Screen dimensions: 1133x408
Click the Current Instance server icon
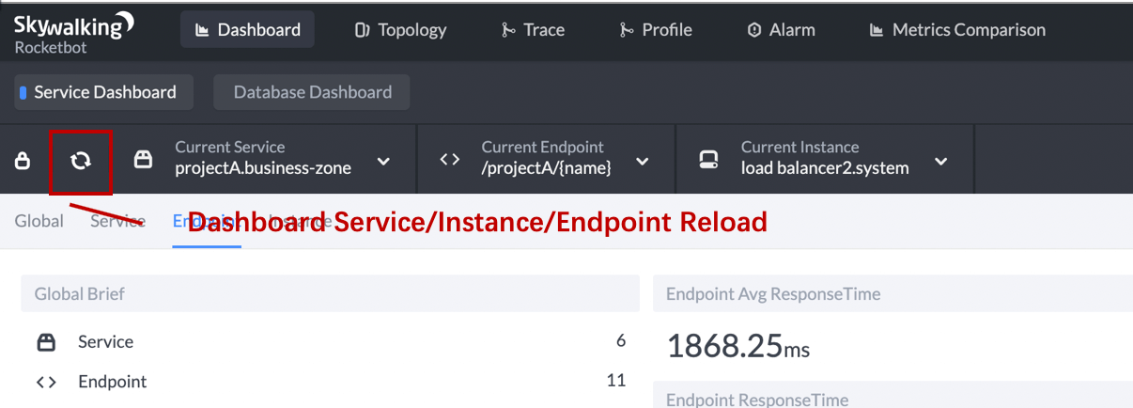point(709,161)
